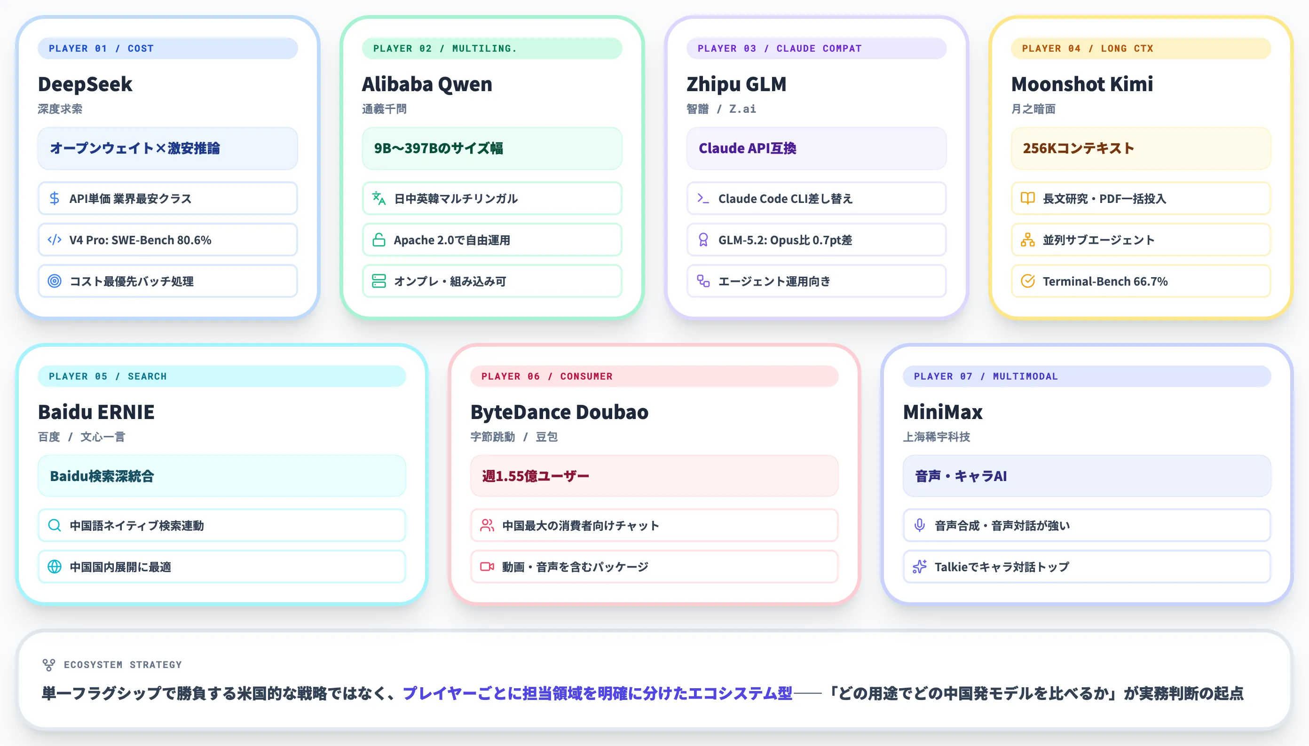Click the checkmark circle icon beside Terminal-Bench 66.7%
The image size is (1309, 746).
coord(1027,281)
